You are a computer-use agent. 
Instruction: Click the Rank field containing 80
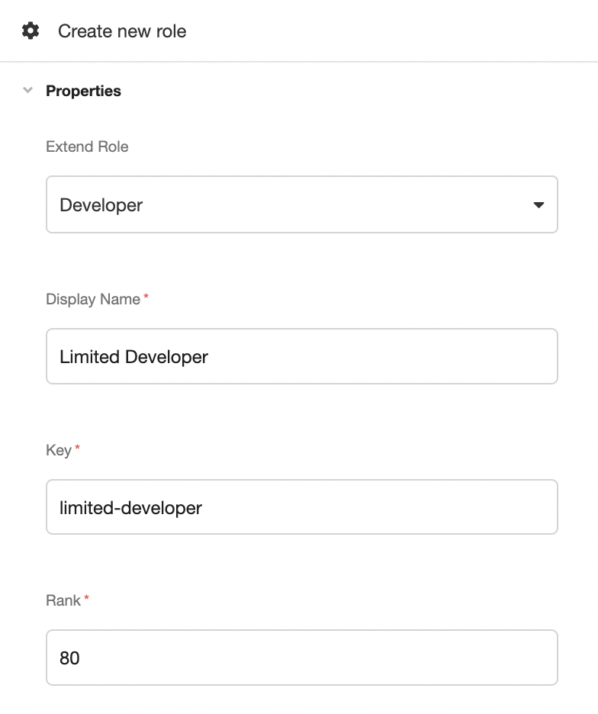(x=302, y=658)
